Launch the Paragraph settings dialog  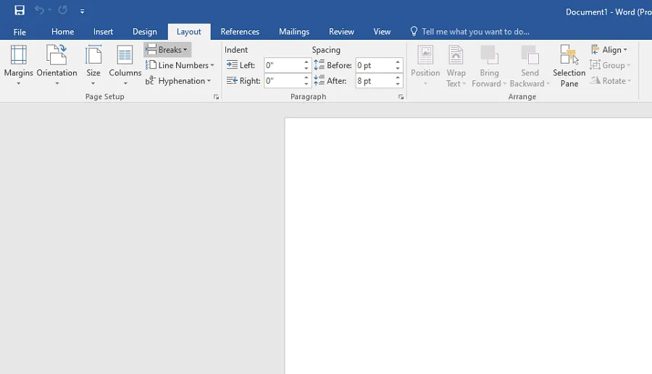[x=401, y=97]
